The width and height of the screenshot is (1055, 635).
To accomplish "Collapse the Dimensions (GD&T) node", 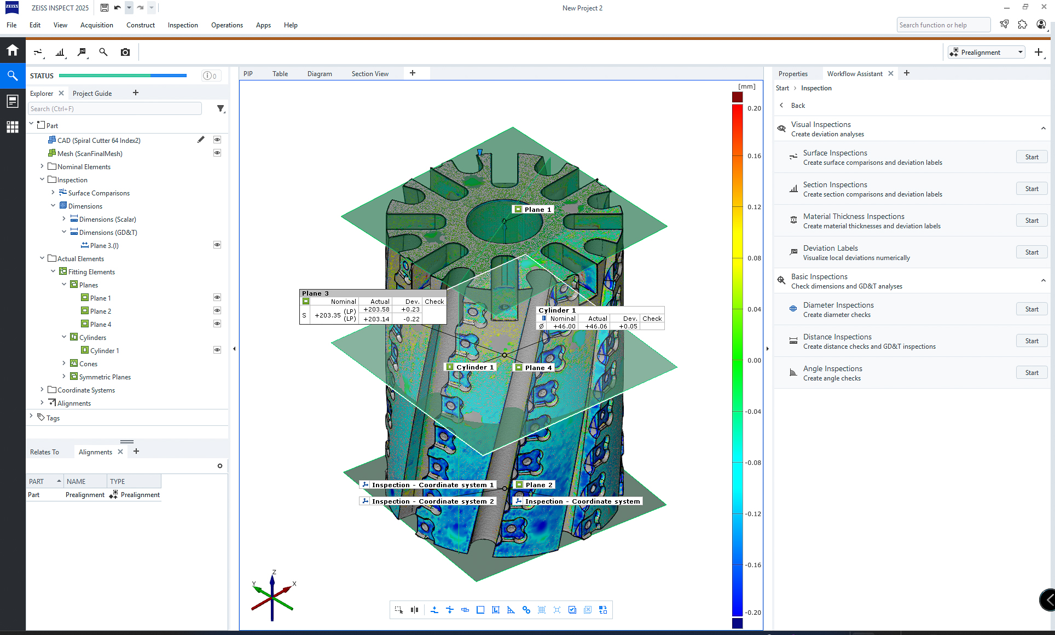I will (x=64, y=232).
